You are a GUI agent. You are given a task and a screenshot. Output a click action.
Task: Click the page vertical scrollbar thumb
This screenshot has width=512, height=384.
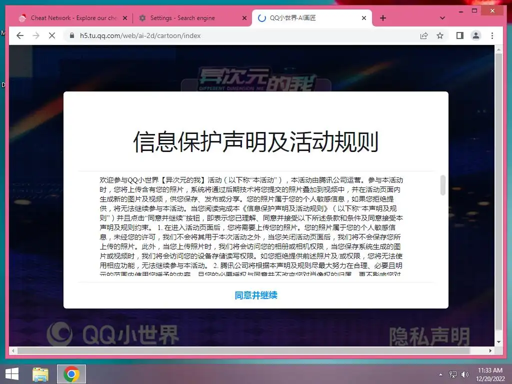click(x=498, y=191)
